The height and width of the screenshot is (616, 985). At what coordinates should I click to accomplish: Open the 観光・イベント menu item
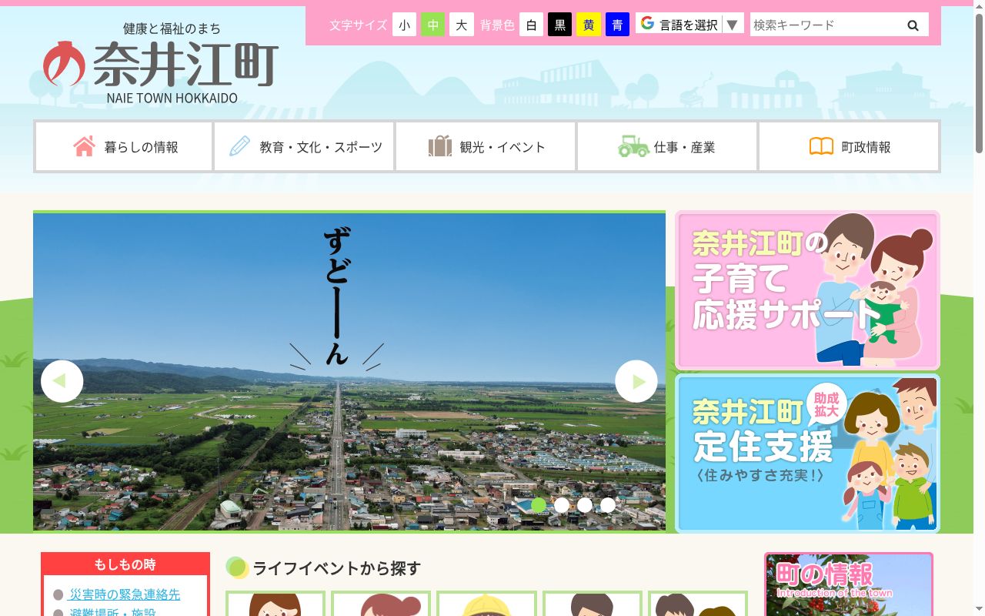point(486,146)
